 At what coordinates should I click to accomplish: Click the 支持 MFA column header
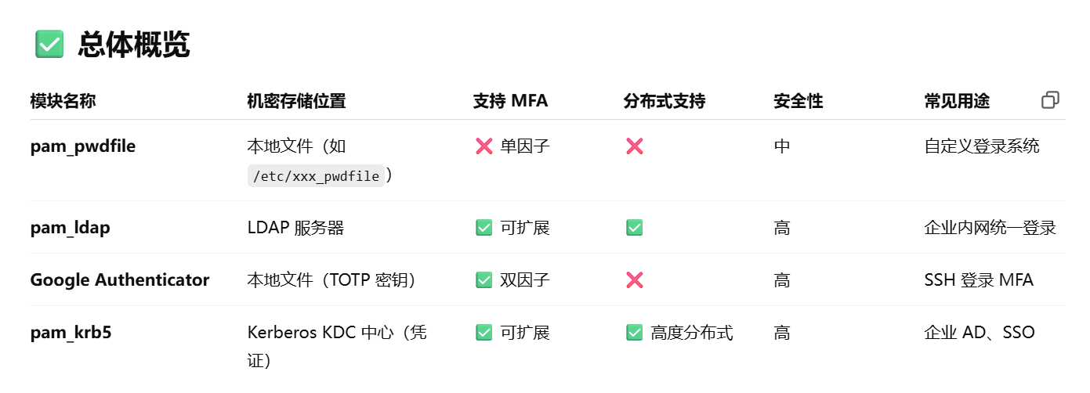[x=511, y=101]
